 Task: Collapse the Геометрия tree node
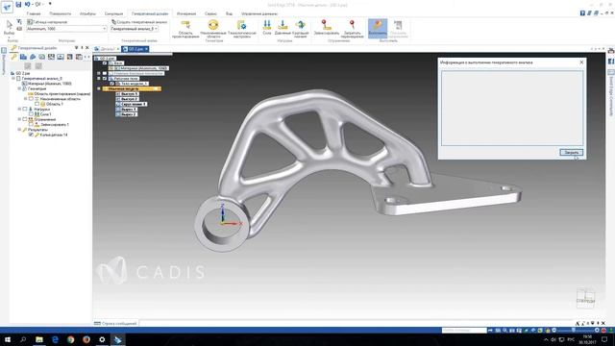click(x=19, y=88)
